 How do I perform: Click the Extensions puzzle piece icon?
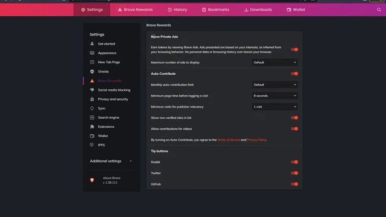(92, 127)
